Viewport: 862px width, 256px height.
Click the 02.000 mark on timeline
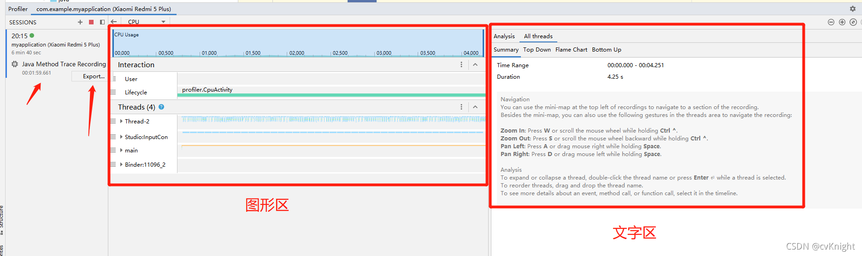click(296, 53)
